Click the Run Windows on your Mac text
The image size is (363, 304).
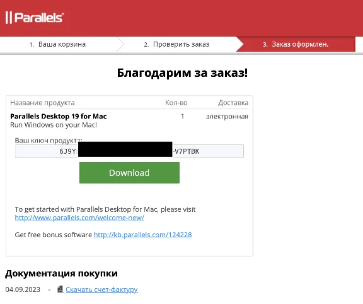click(54, 125)
